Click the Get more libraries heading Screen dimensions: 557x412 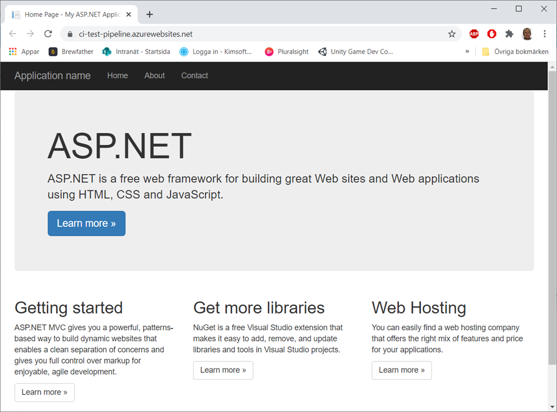(x=259, y=308)
